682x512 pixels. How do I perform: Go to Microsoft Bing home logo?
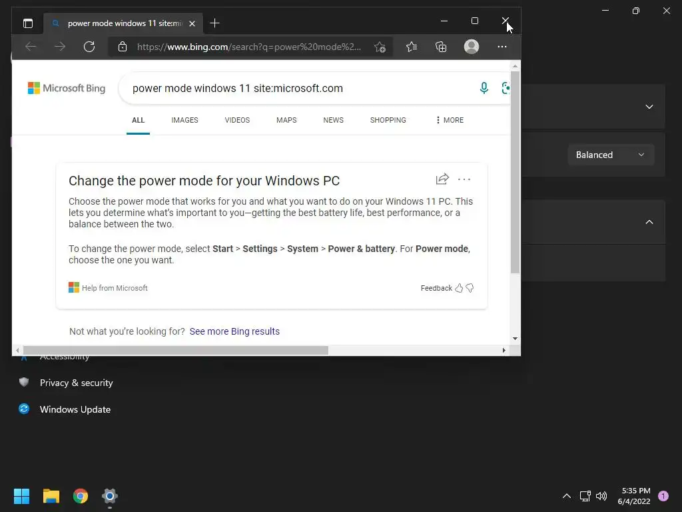point(67,89)
